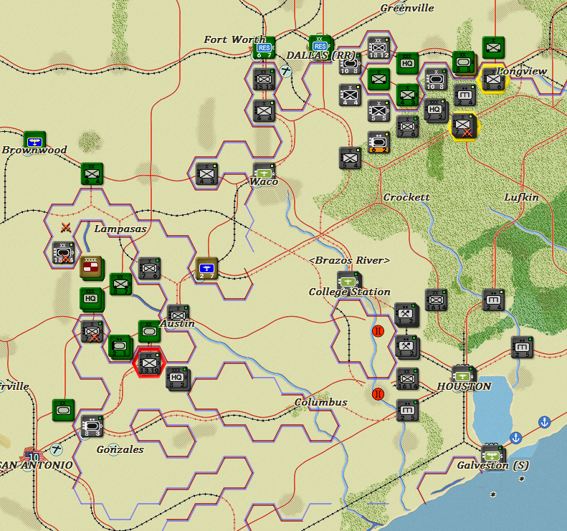Select the air unit at Waco

pos(264,173)
